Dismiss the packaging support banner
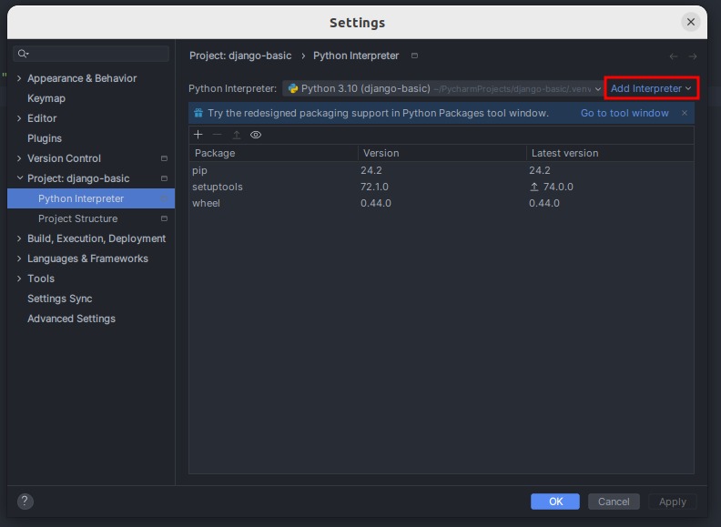The width and height of the screenshot is (721, 527). [685, 113]
